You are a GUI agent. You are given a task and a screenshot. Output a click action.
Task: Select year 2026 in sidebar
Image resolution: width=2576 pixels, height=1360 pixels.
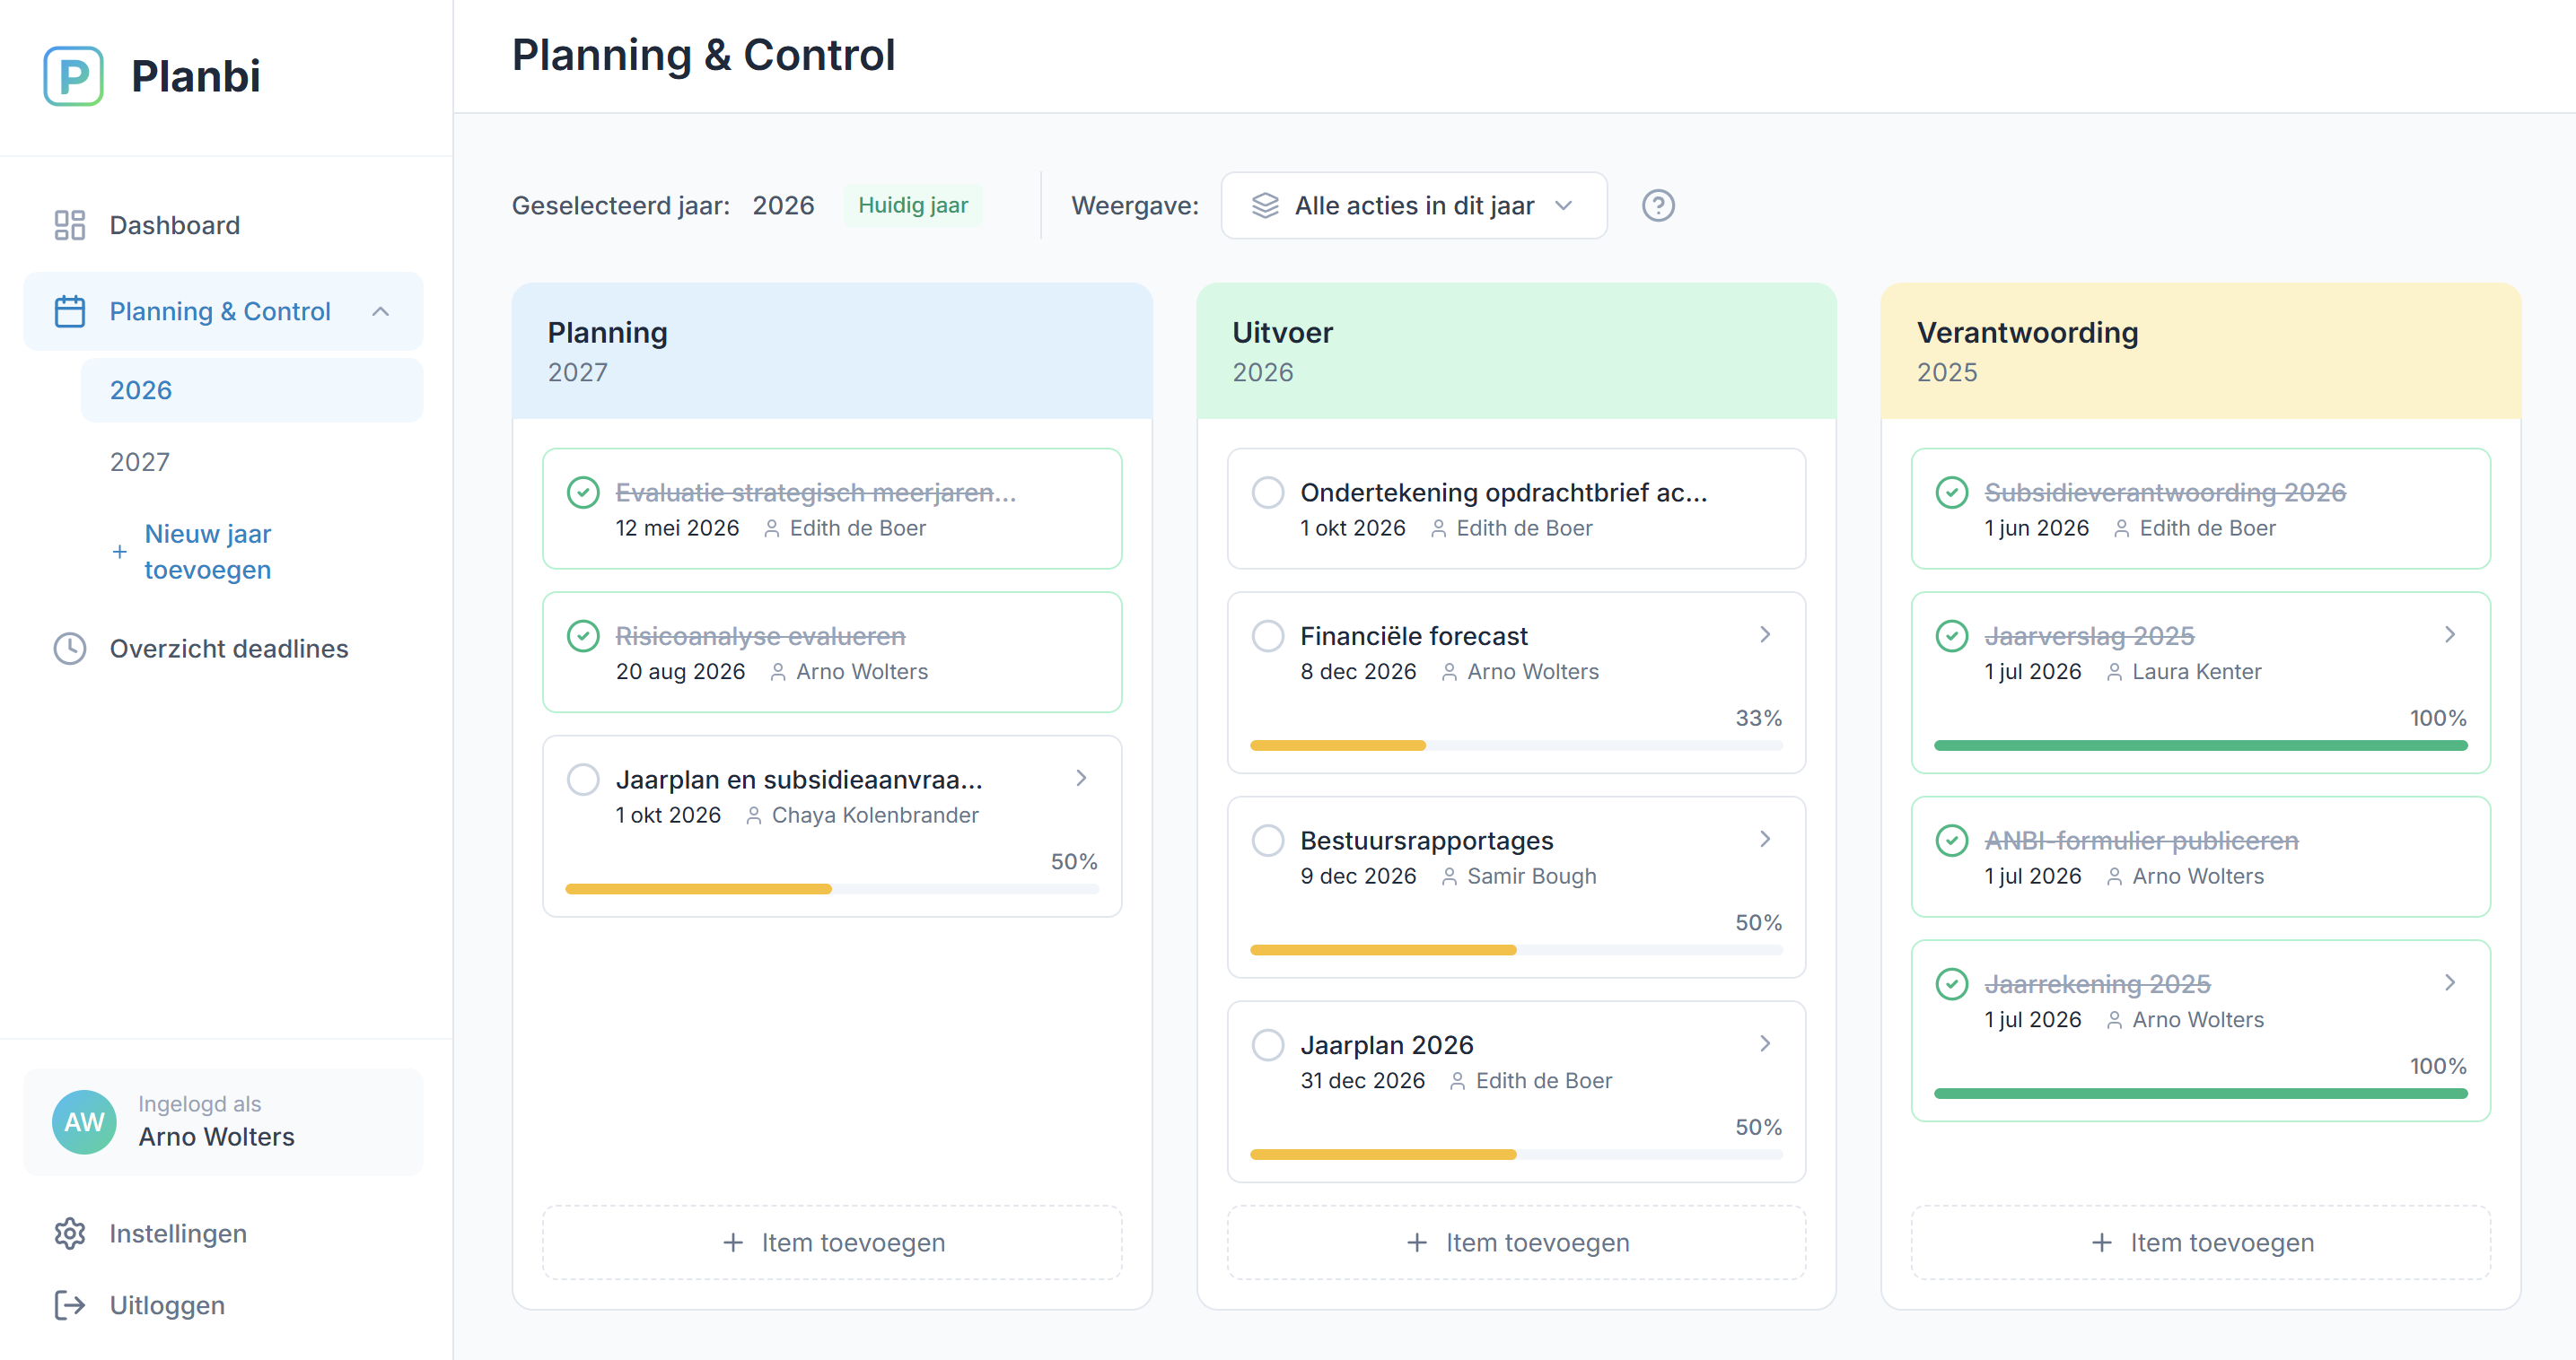click(x=252, y=391)
